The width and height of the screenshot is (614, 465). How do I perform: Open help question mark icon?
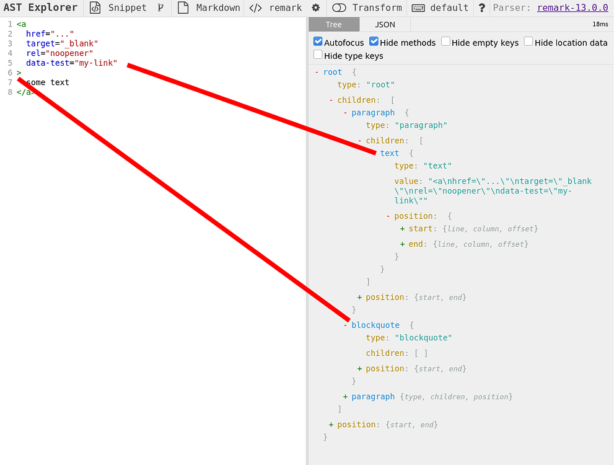click(x=481, y=8)
